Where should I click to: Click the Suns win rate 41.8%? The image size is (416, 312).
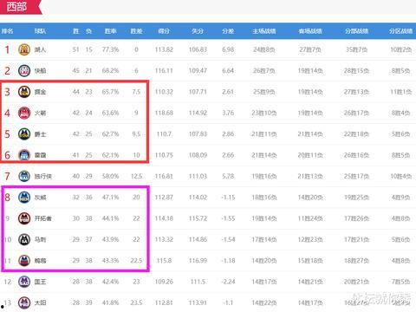[x=110, y=302]
